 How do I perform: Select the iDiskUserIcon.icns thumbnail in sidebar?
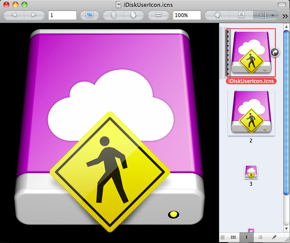(251, 53)
